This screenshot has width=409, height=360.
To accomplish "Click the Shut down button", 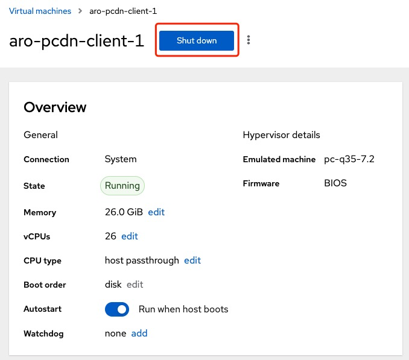I will click(197, 40).
